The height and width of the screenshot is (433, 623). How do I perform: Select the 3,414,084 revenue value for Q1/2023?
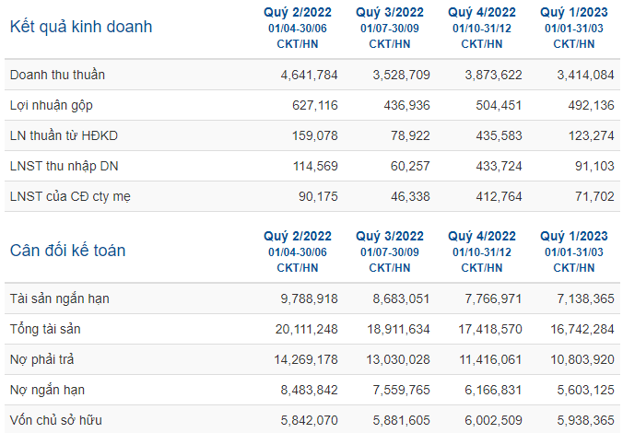pyautogui.click(x=585, y=75)
